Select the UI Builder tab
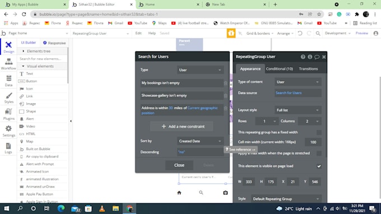The width and height of the screenshot is (381, 214). click(29, 43)
